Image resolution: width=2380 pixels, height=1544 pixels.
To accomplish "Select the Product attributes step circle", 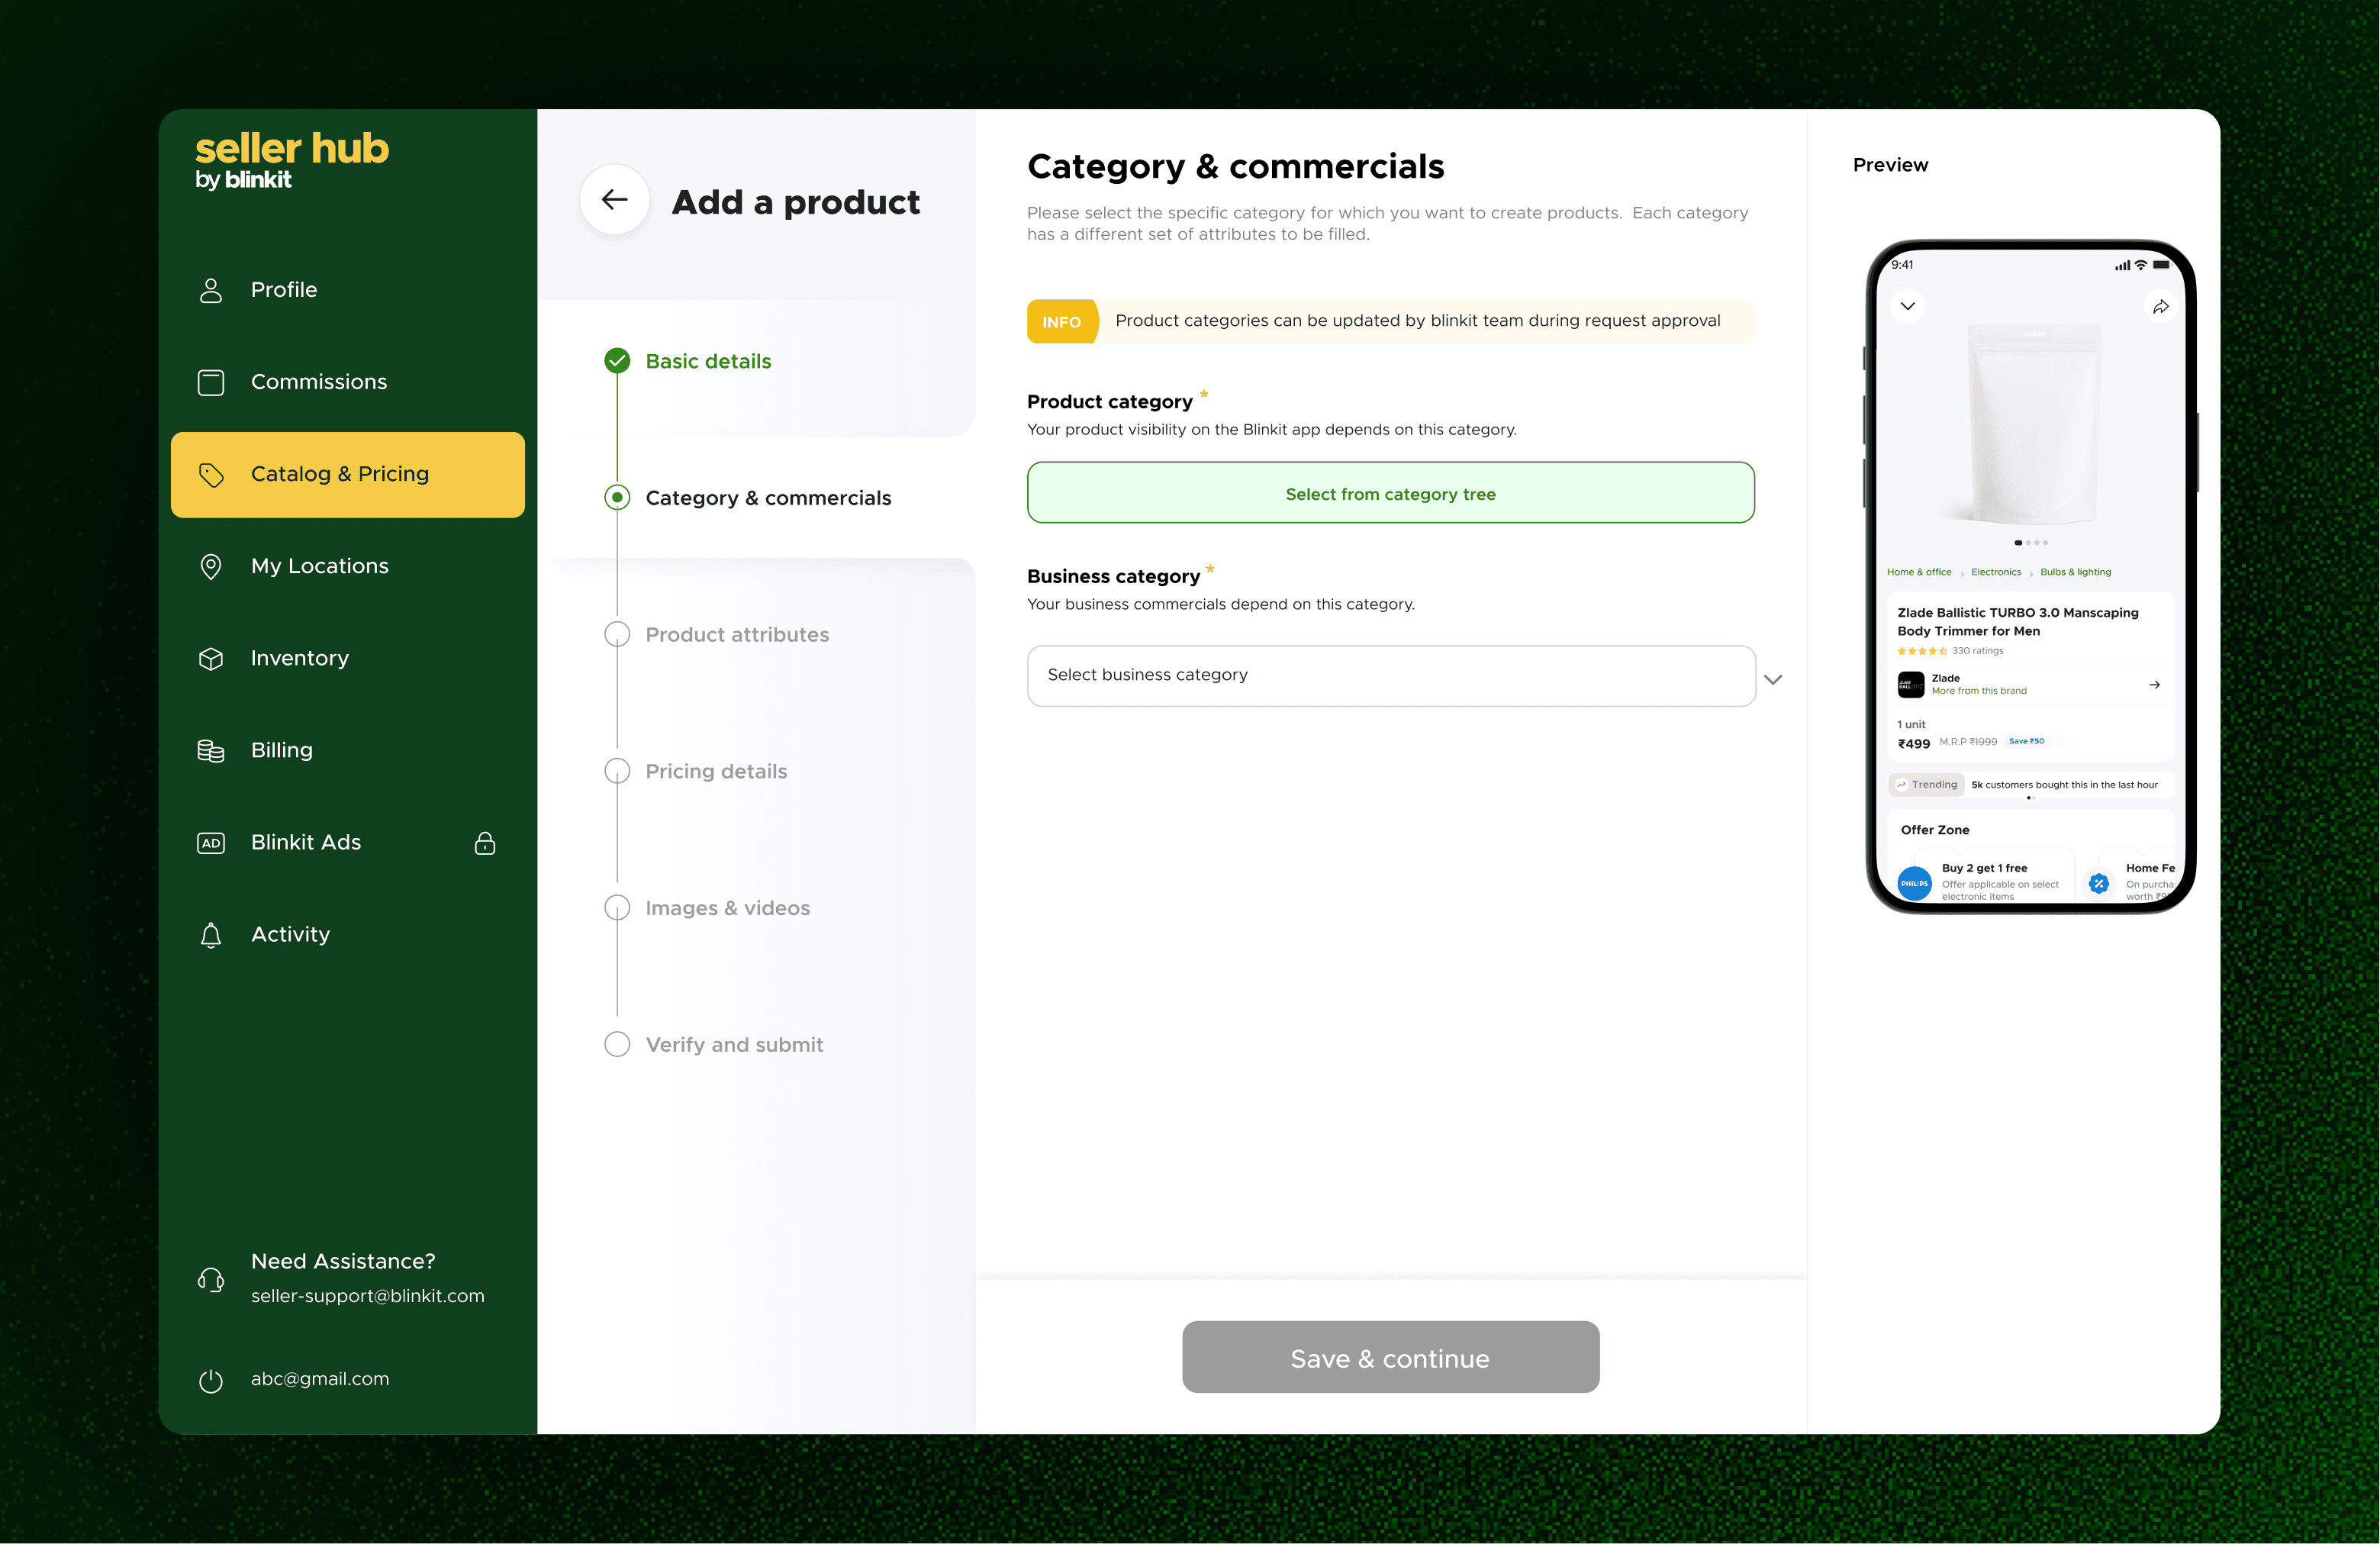I will click(x=617, y=635).
